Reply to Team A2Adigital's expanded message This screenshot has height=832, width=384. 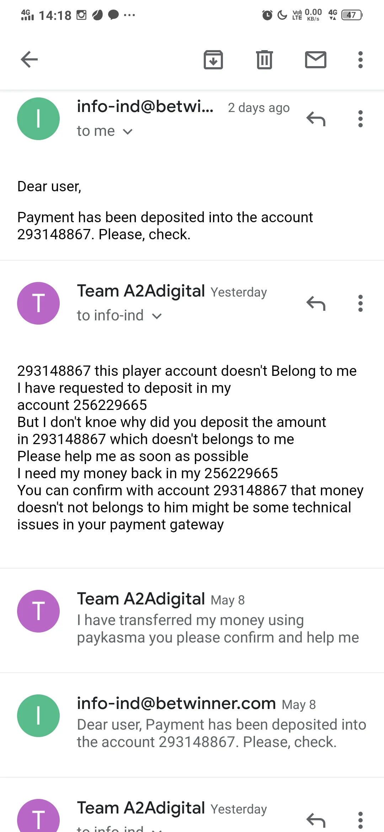click(x=316, y=304)
